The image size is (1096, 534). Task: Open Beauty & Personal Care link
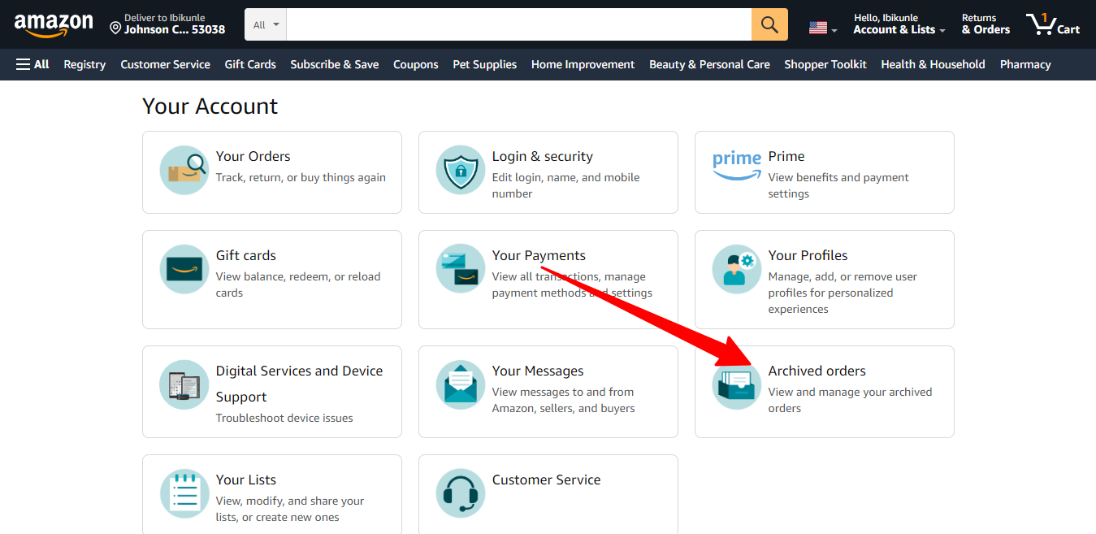(709, 64)
